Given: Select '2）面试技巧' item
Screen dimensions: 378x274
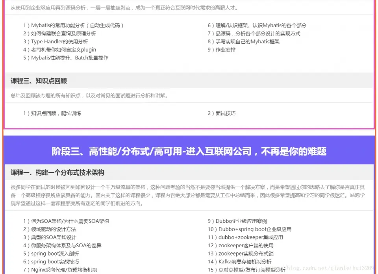Looking at the screenshot, I should tap(222, 113).
